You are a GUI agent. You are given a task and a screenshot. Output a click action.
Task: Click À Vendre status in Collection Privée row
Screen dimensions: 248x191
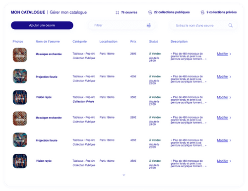[155, 97]
